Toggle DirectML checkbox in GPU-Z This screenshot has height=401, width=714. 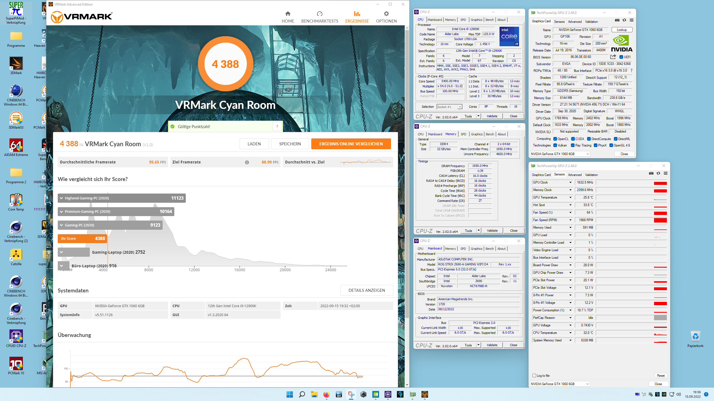(616, 139)
